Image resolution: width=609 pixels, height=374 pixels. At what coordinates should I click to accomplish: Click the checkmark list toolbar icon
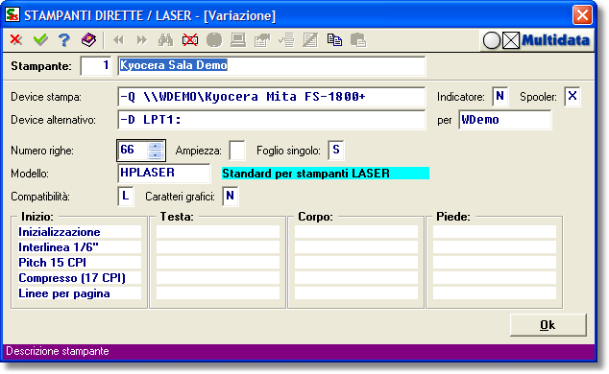286,40
